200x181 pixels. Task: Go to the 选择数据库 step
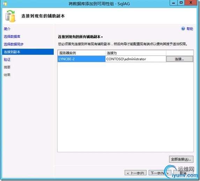pos(12,36)
